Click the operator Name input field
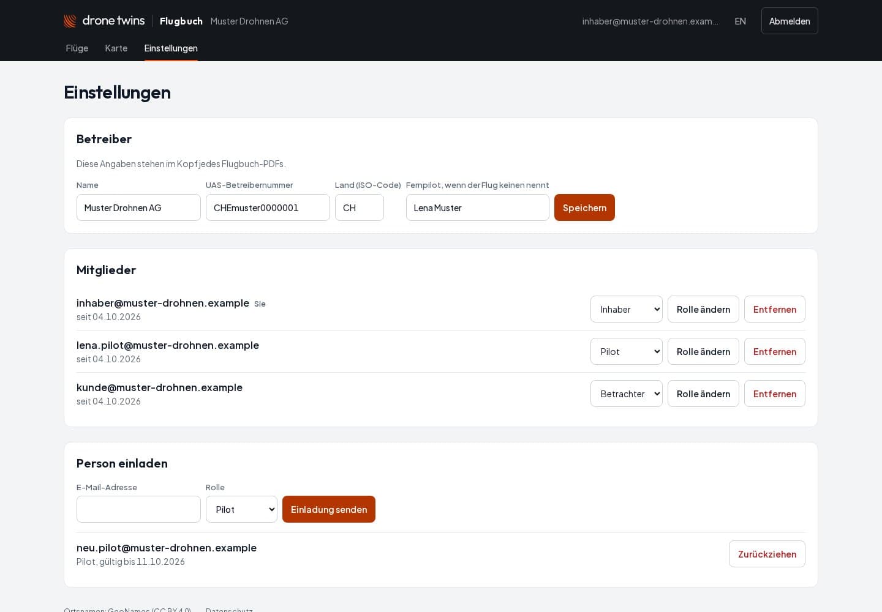Image resolution: width=882 pixels, height=612 pixels. [x=138, y=207]
